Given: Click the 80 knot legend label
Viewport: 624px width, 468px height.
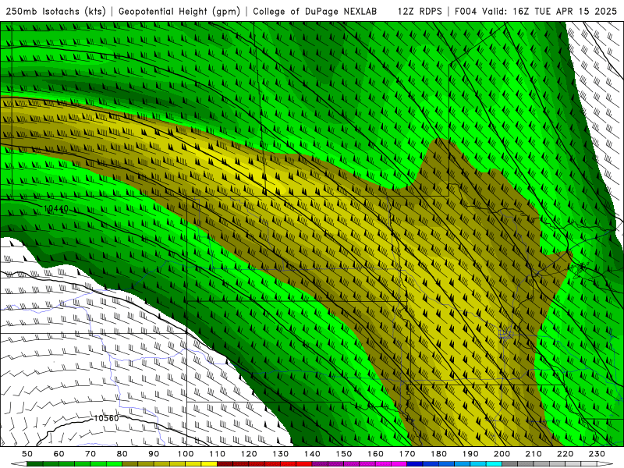Looking at the screenshot, I should [x=122, y=454].
